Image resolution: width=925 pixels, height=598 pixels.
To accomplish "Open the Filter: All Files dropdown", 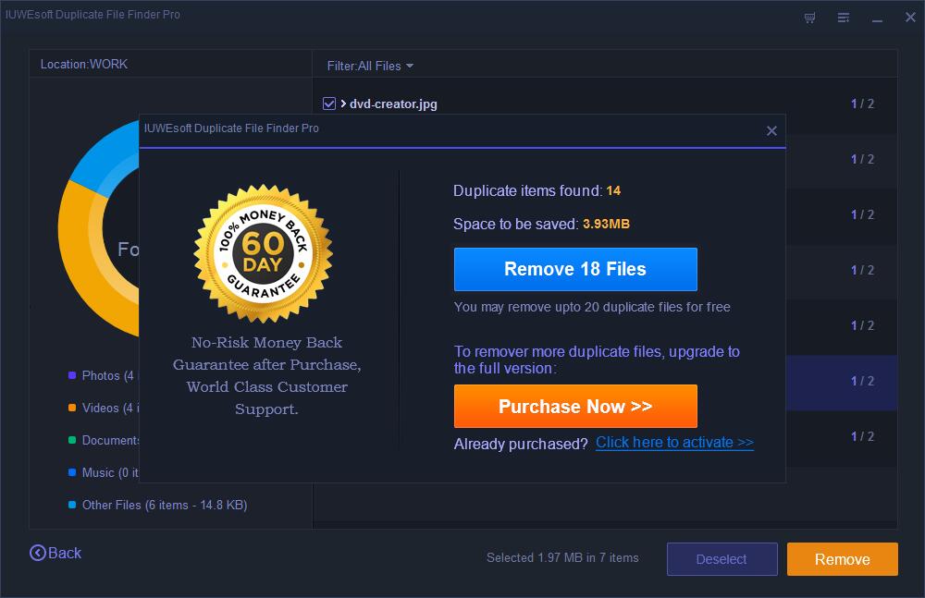I will 370,66.
